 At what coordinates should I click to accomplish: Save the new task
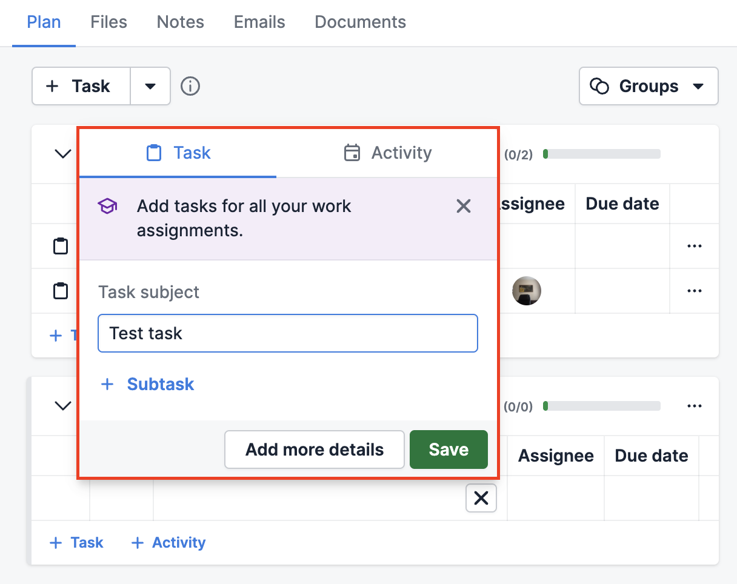[449, 450]
